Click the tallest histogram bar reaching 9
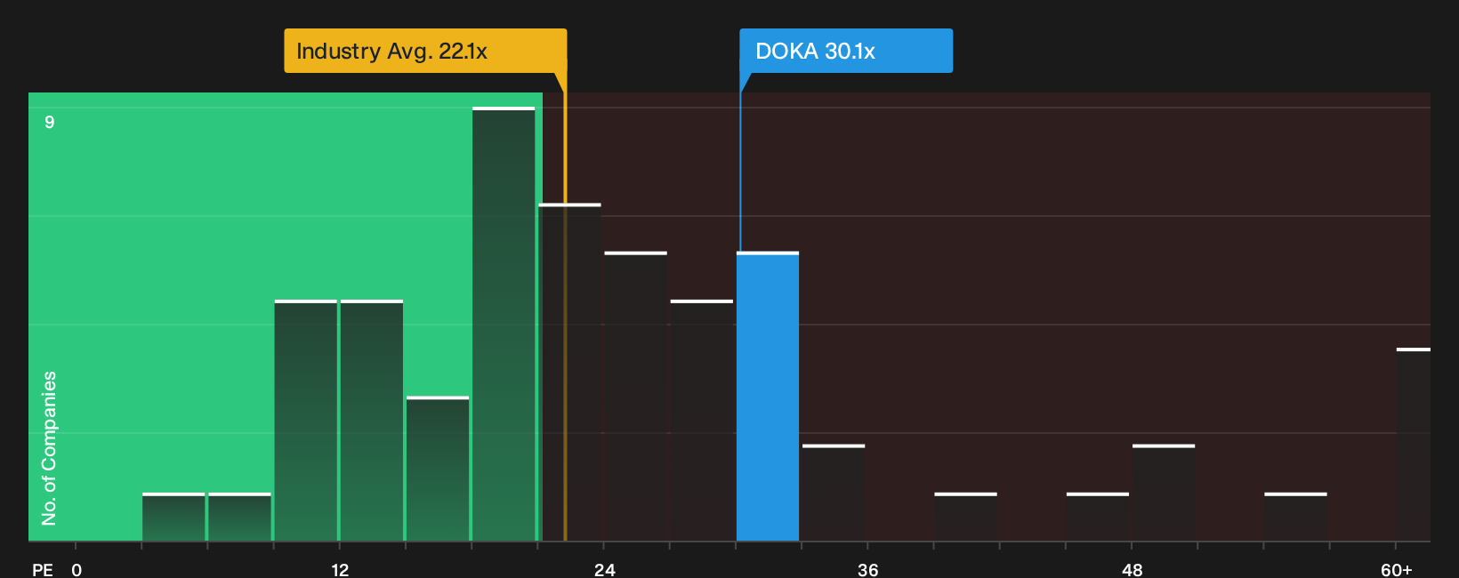This screenshot has height=578, width=1459. click(504, 325)
